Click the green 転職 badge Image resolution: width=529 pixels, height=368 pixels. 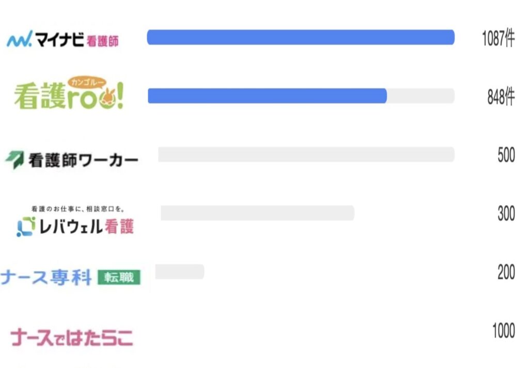coord(119,277)
